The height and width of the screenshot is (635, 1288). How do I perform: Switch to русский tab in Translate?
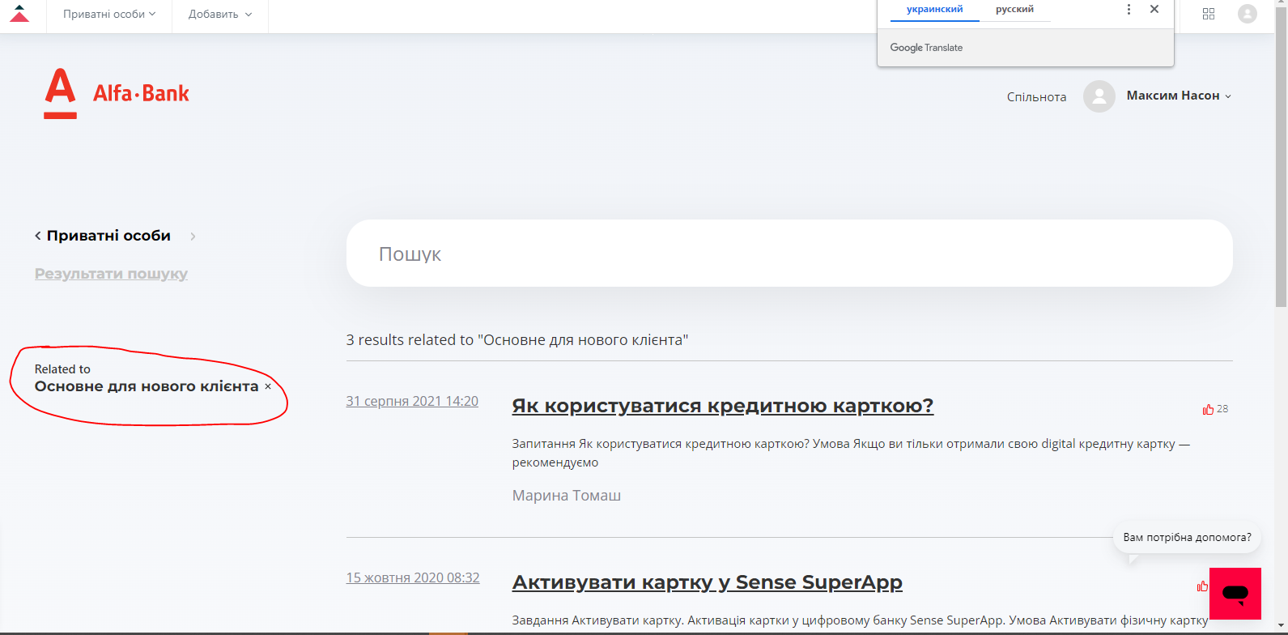pyautogui.click(x=1014, y=10)
